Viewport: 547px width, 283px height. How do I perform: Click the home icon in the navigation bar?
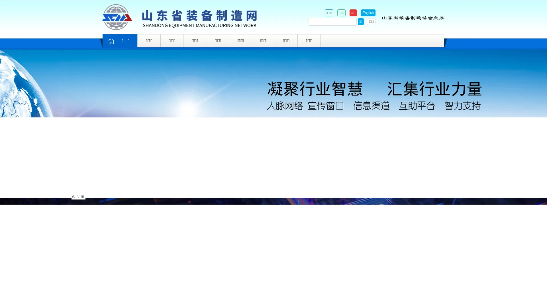111,41
